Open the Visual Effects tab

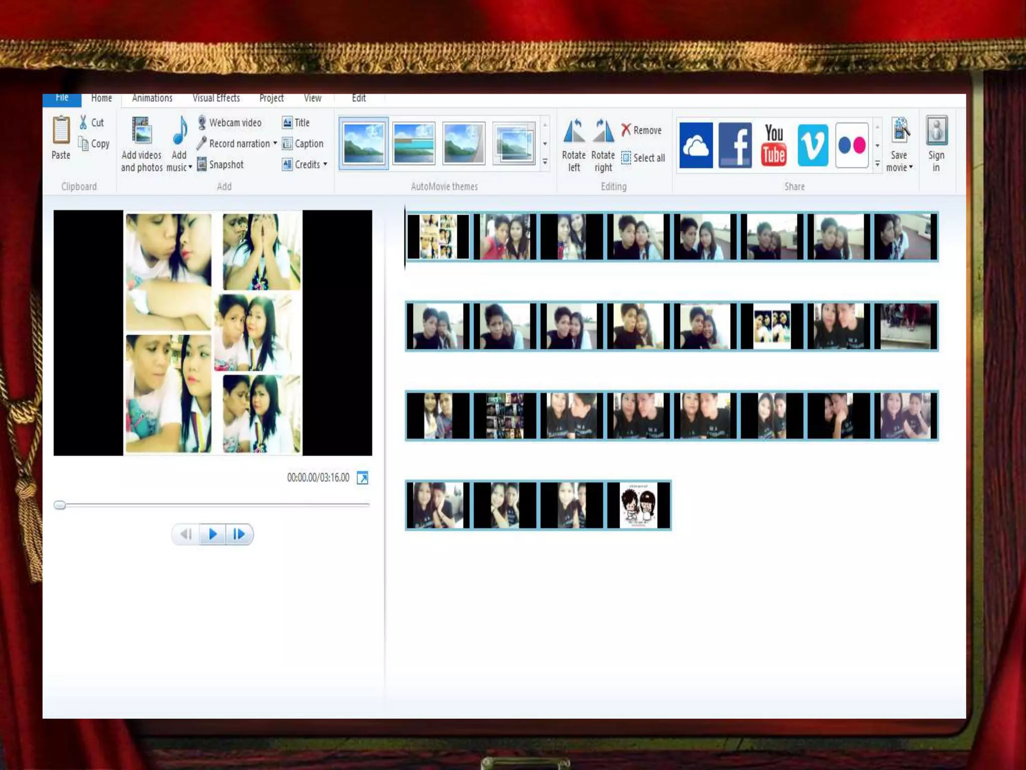[216, 98]
